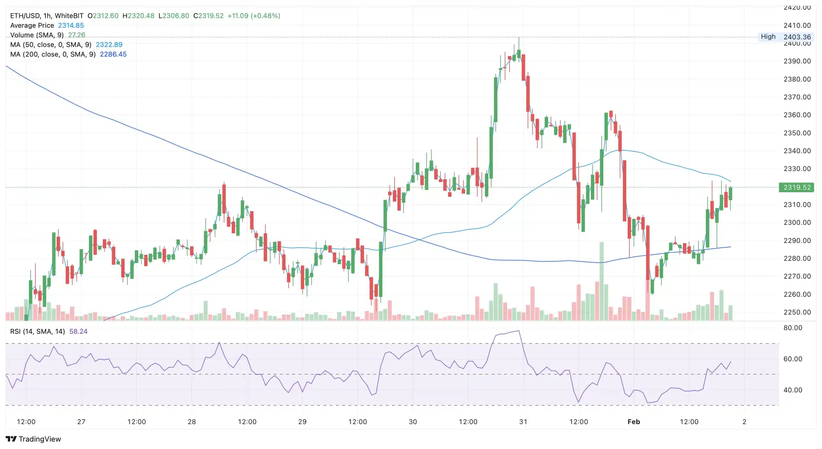Click the 2270.00 price axis label

coord(797,276)
